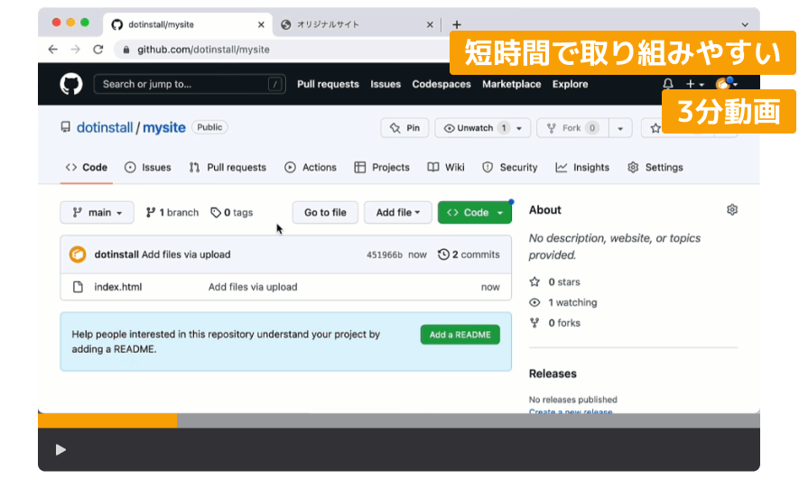Fork the repository
The image size is (799, 479).
tap(572, 128)
